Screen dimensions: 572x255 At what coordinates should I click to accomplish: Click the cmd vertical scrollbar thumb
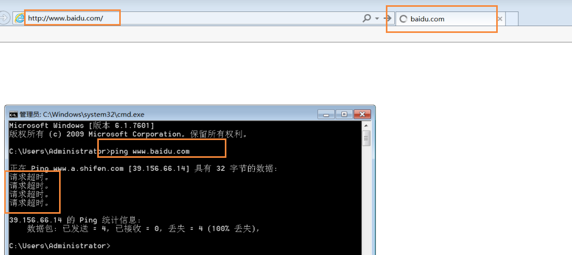367,138
